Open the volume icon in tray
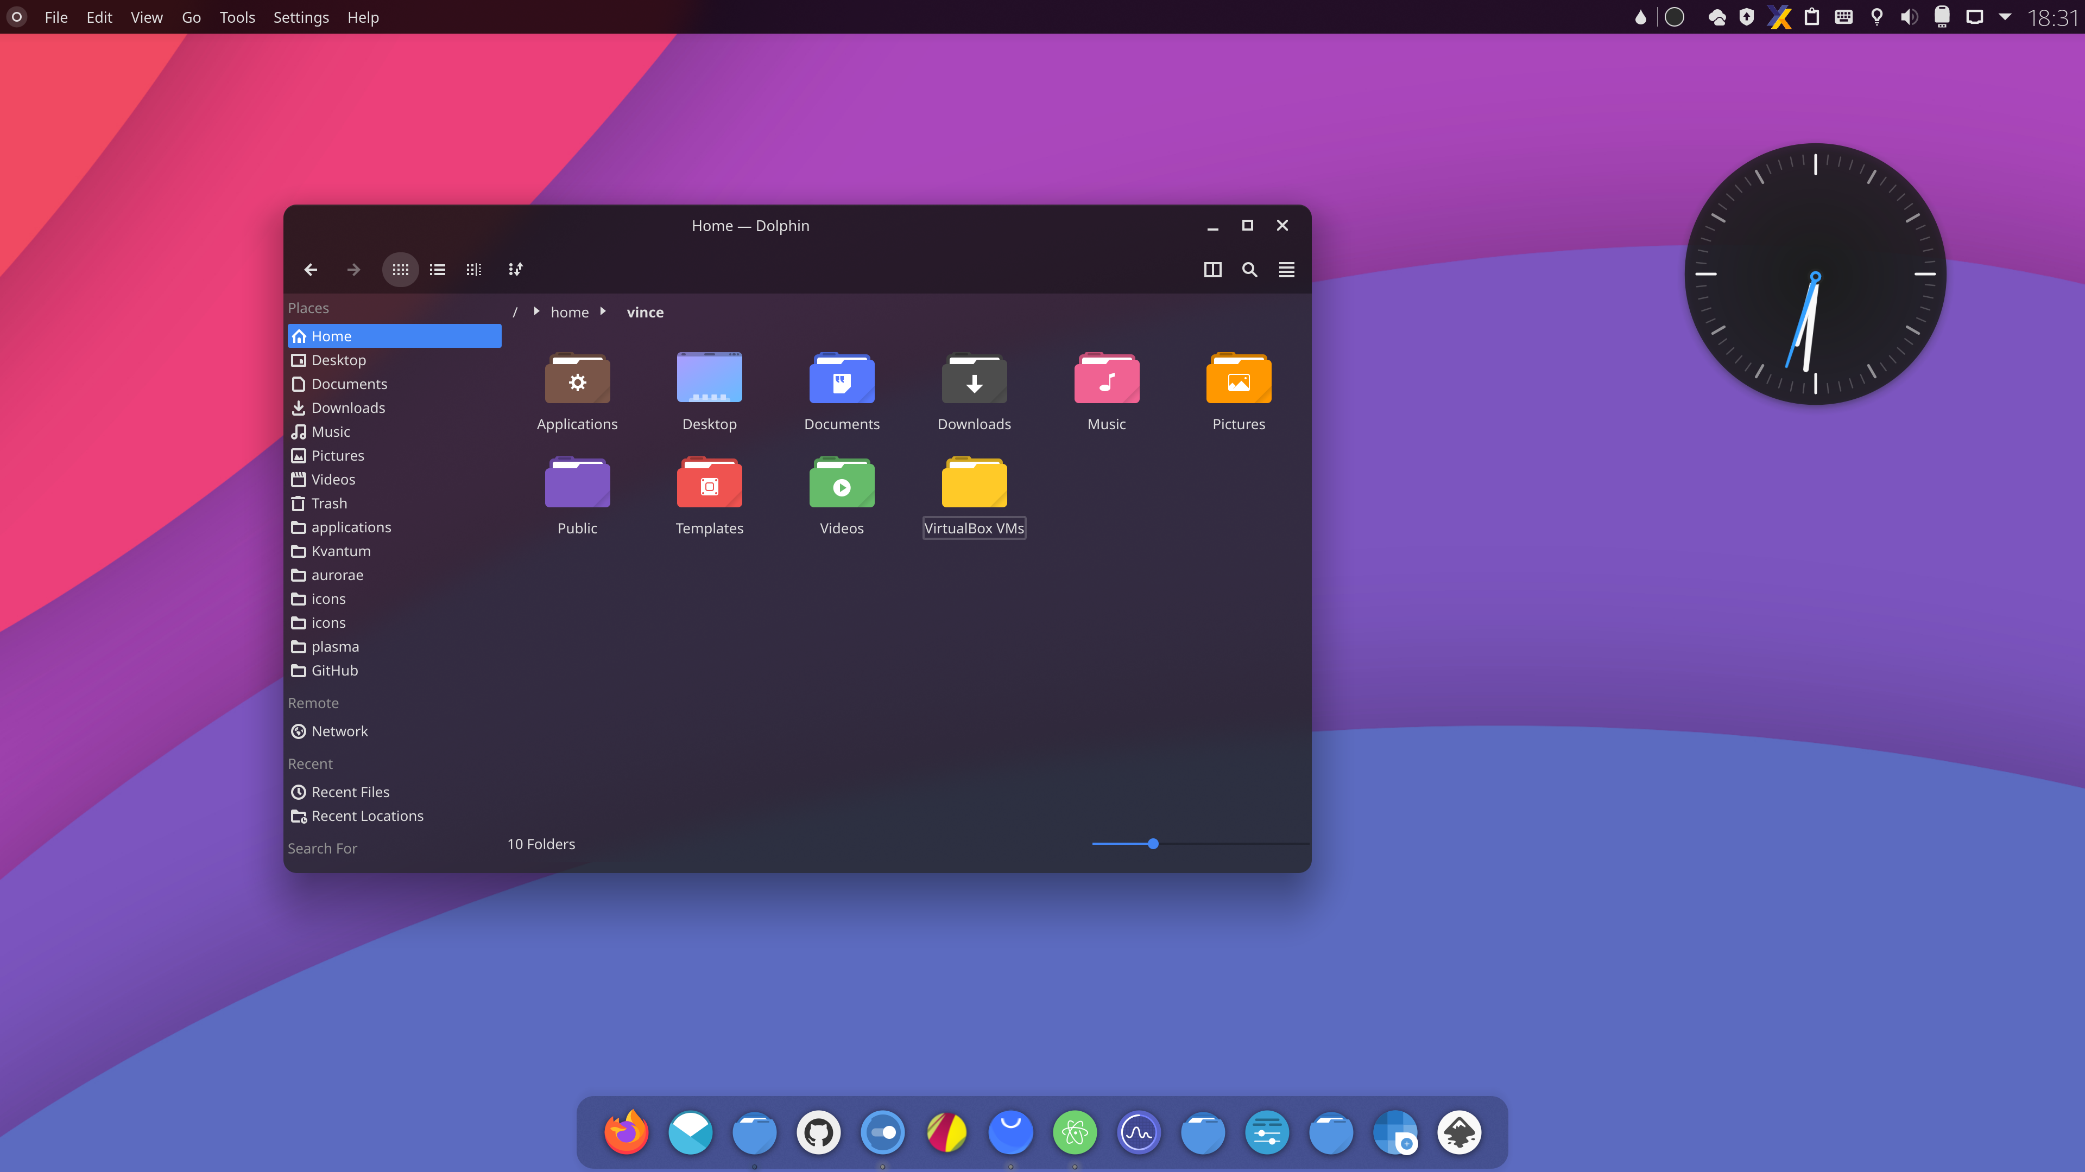This screenshot has height=1172, width=2085. (1909, 17)
